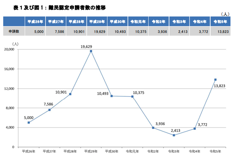Click the 平成30年 column header in the table

[x=117, y=21]
